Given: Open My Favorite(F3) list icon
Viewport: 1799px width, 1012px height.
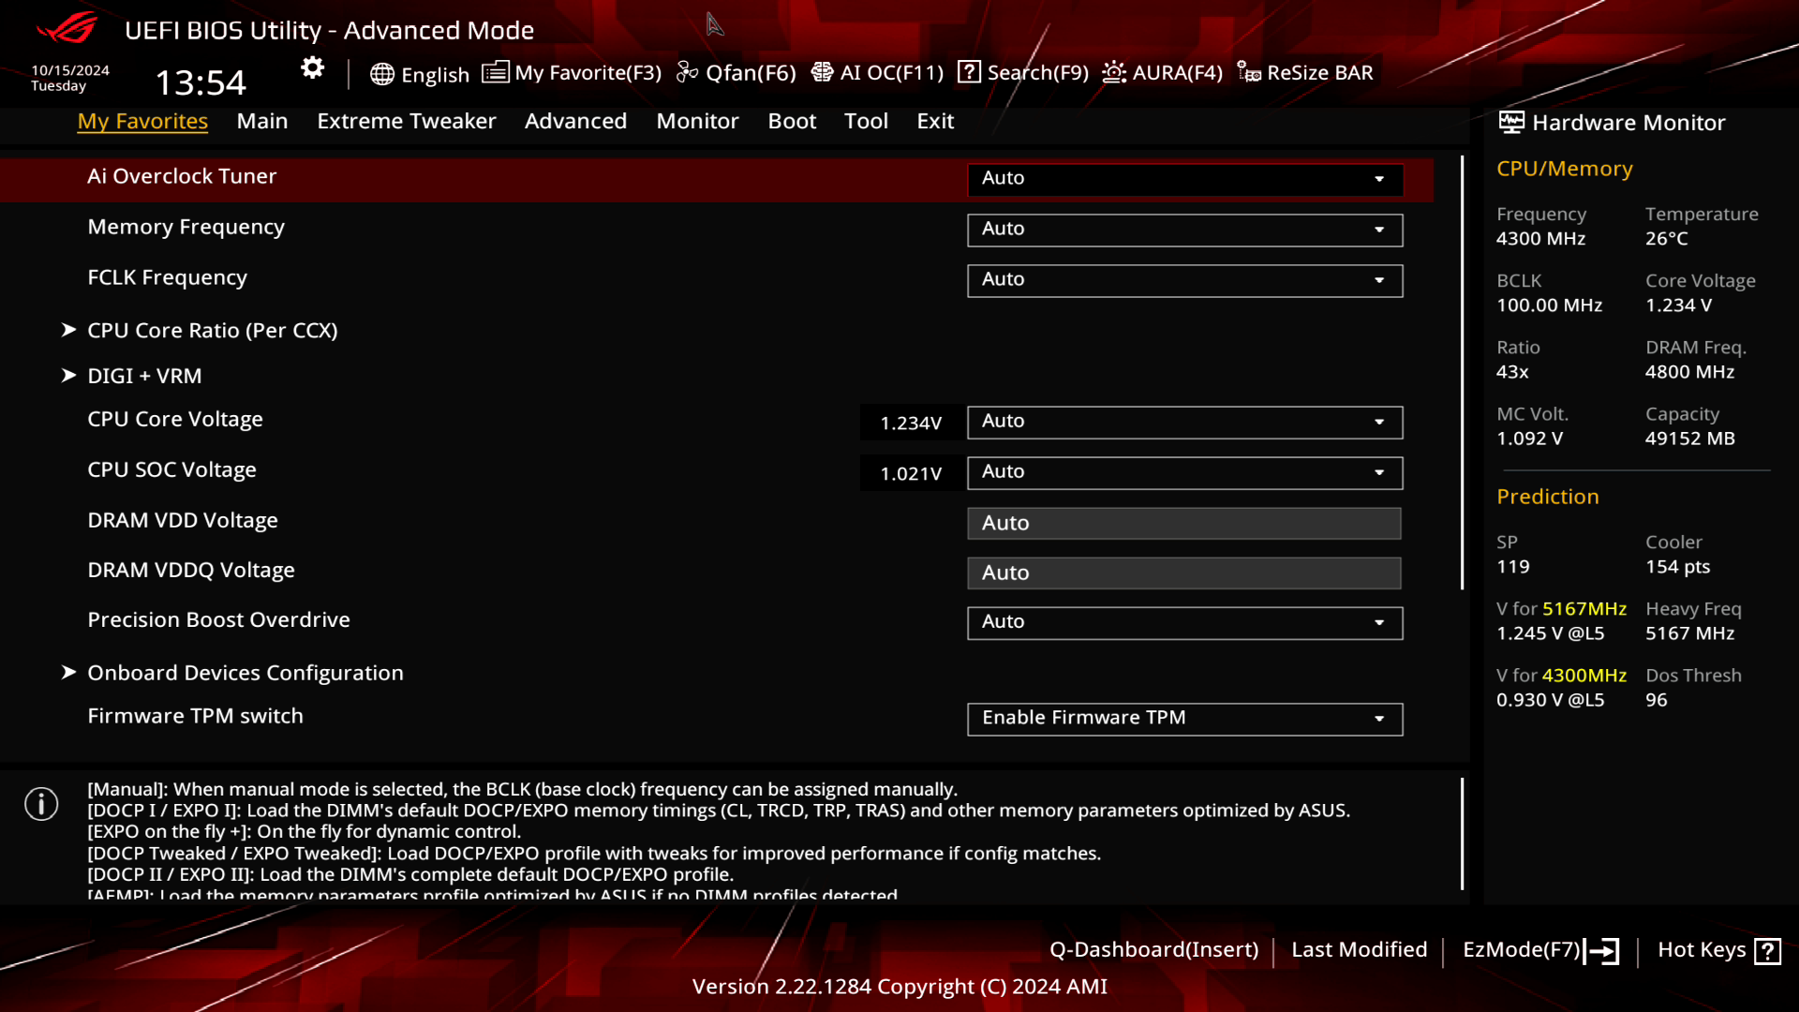Looking at the screenshot, I should [496, 72].
